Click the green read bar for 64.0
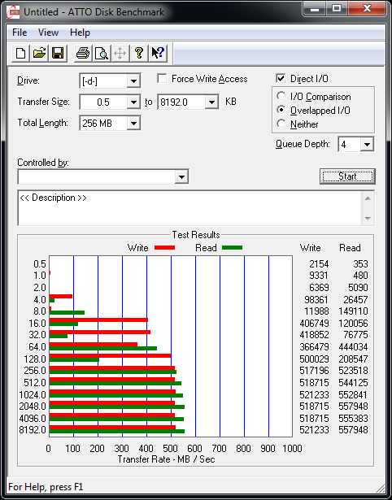Image resolution: width=392 pixels, height=500 pixels. tap(103, 348)
